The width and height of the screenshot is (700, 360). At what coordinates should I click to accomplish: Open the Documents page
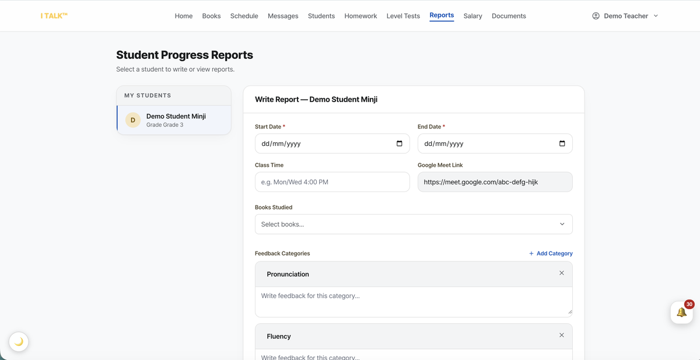tap(509, 16)
